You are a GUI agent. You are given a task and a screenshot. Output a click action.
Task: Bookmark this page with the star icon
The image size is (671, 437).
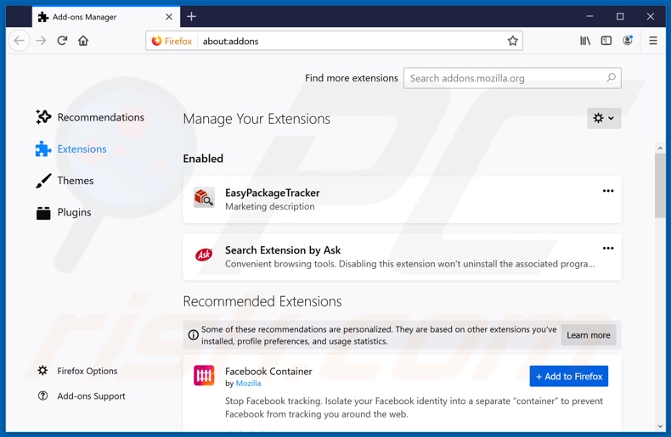[513, 41]
